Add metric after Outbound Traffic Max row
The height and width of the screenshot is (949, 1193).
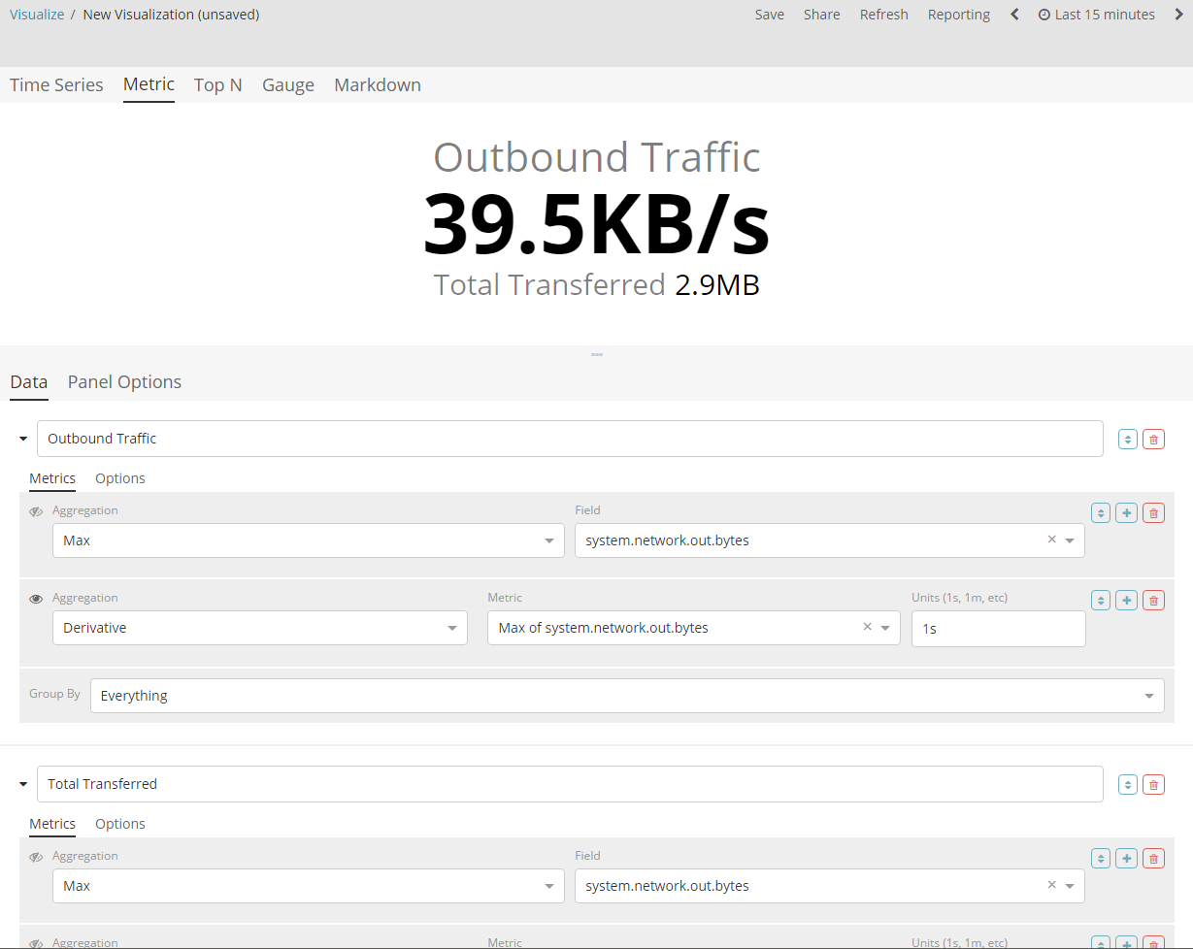point(1126,512)
